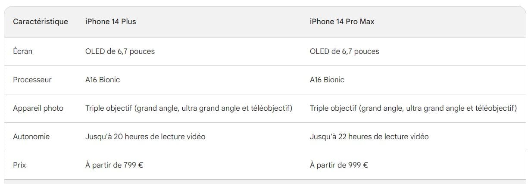This screenshot has height=184, width=531.
Task: Select the Prix row label
Action: point(19,165)
